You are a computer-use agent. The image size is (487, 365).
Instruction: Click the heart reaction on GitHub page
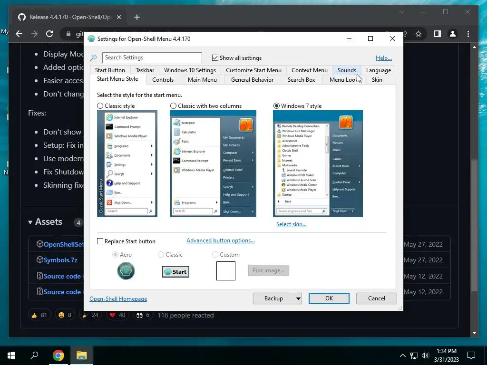(117, 315)
